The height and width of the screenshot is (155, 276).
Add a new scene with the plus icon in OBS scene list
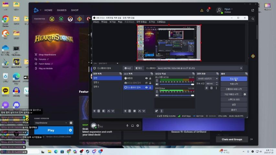(94, 111)
